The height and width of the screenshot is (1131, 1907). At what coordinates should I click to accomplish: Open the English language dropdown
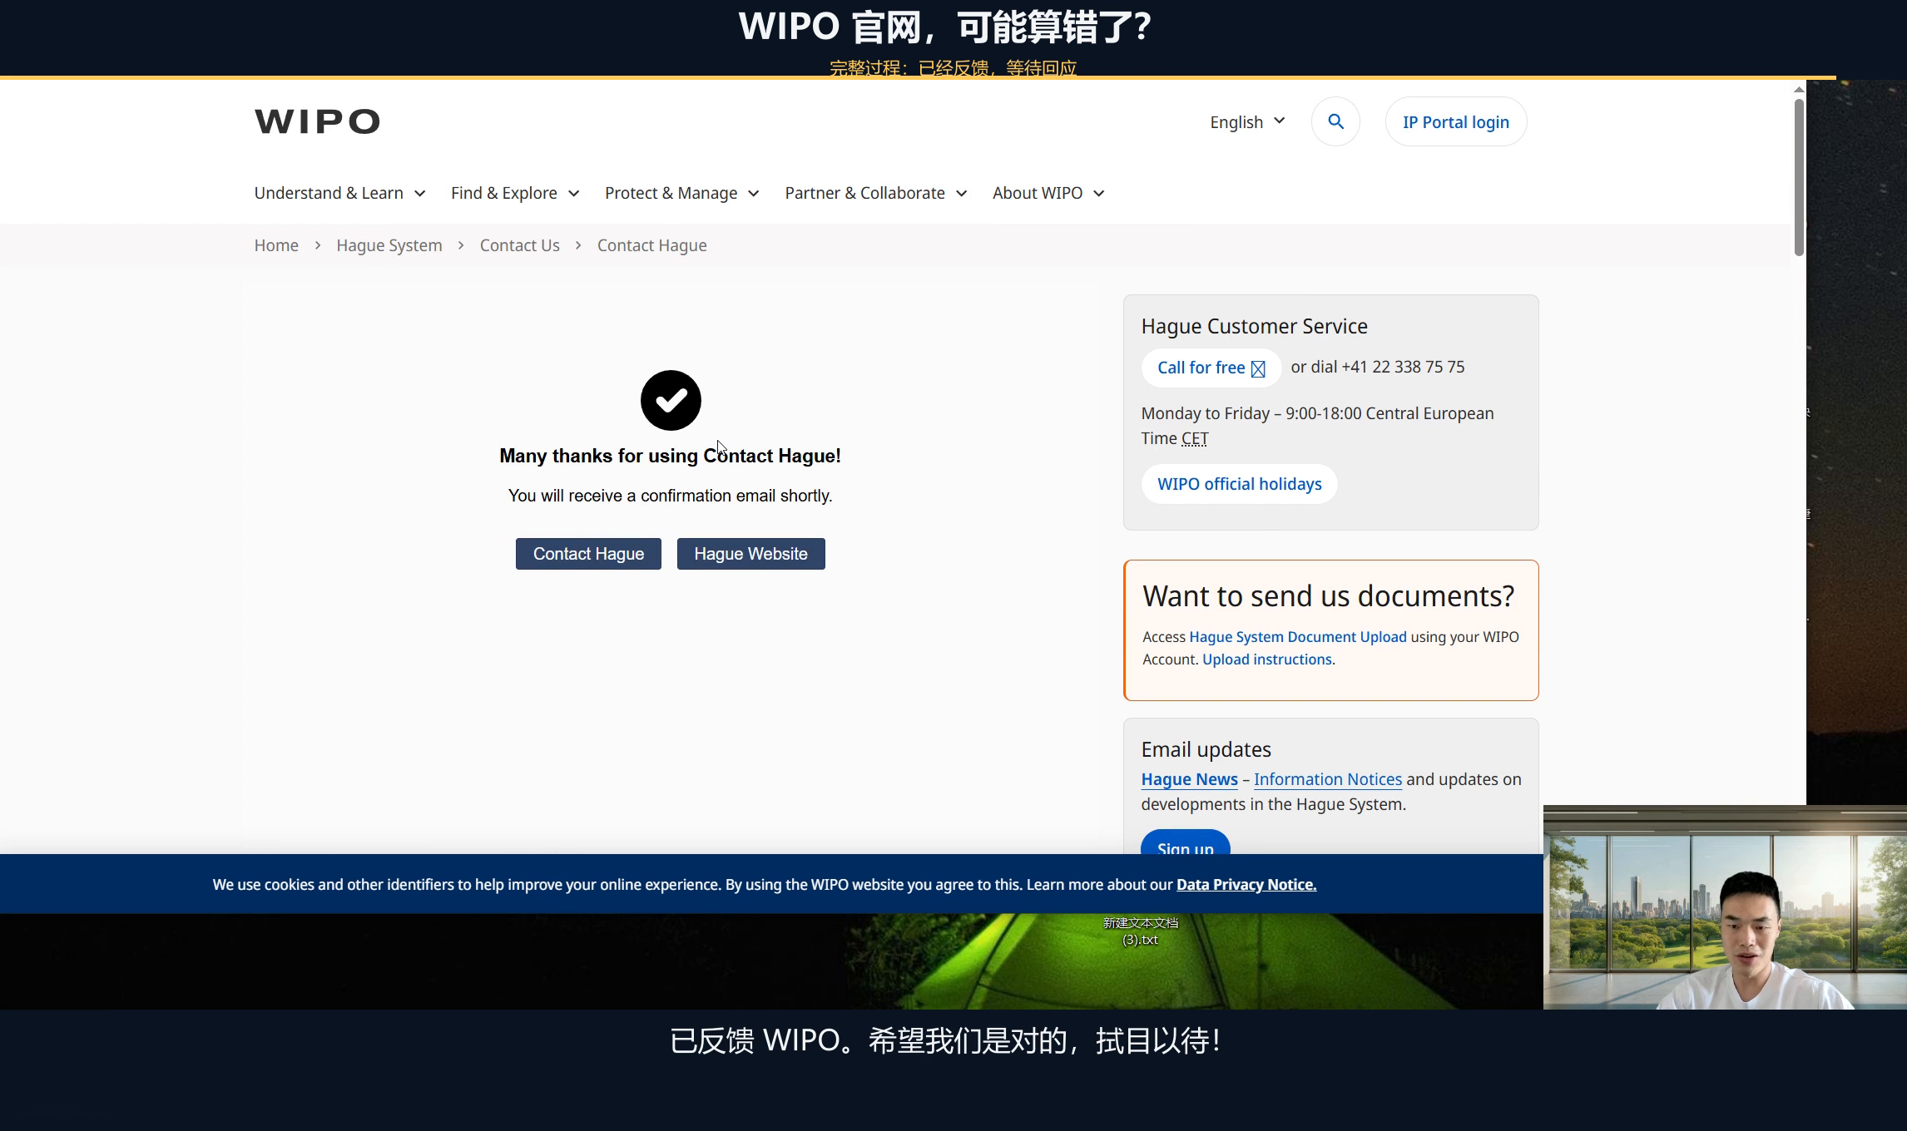tap(1247, 122)
